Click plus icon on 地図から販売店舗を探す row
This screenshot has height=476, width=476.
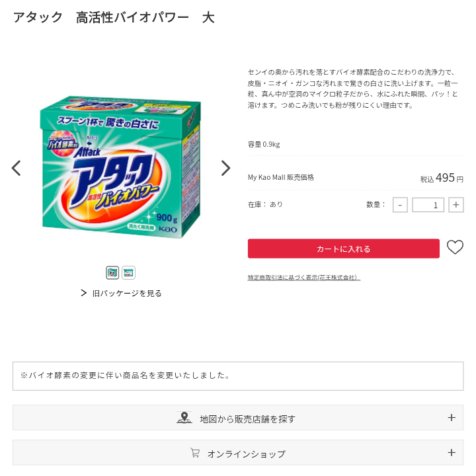click(x=452, y=418)
